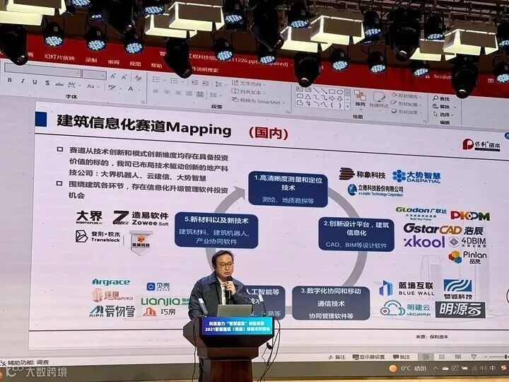
Task: Apply strikethrough (abc) formatting
Action: pos(59,83)
